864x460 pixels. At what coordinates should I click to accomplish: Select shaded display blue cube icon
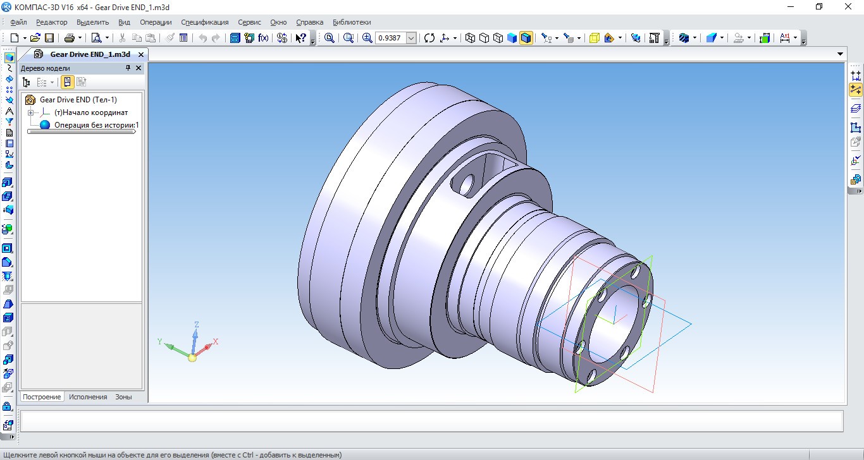click(x=512, y=38)
